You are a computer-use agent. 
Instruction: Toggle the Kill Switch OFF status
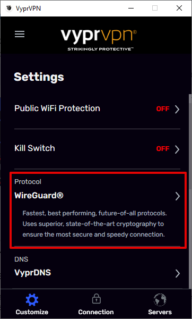tap(163, 149)
